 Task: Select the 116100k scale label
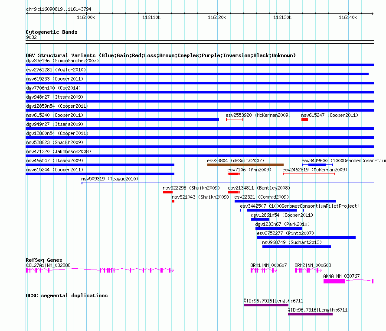86,17
